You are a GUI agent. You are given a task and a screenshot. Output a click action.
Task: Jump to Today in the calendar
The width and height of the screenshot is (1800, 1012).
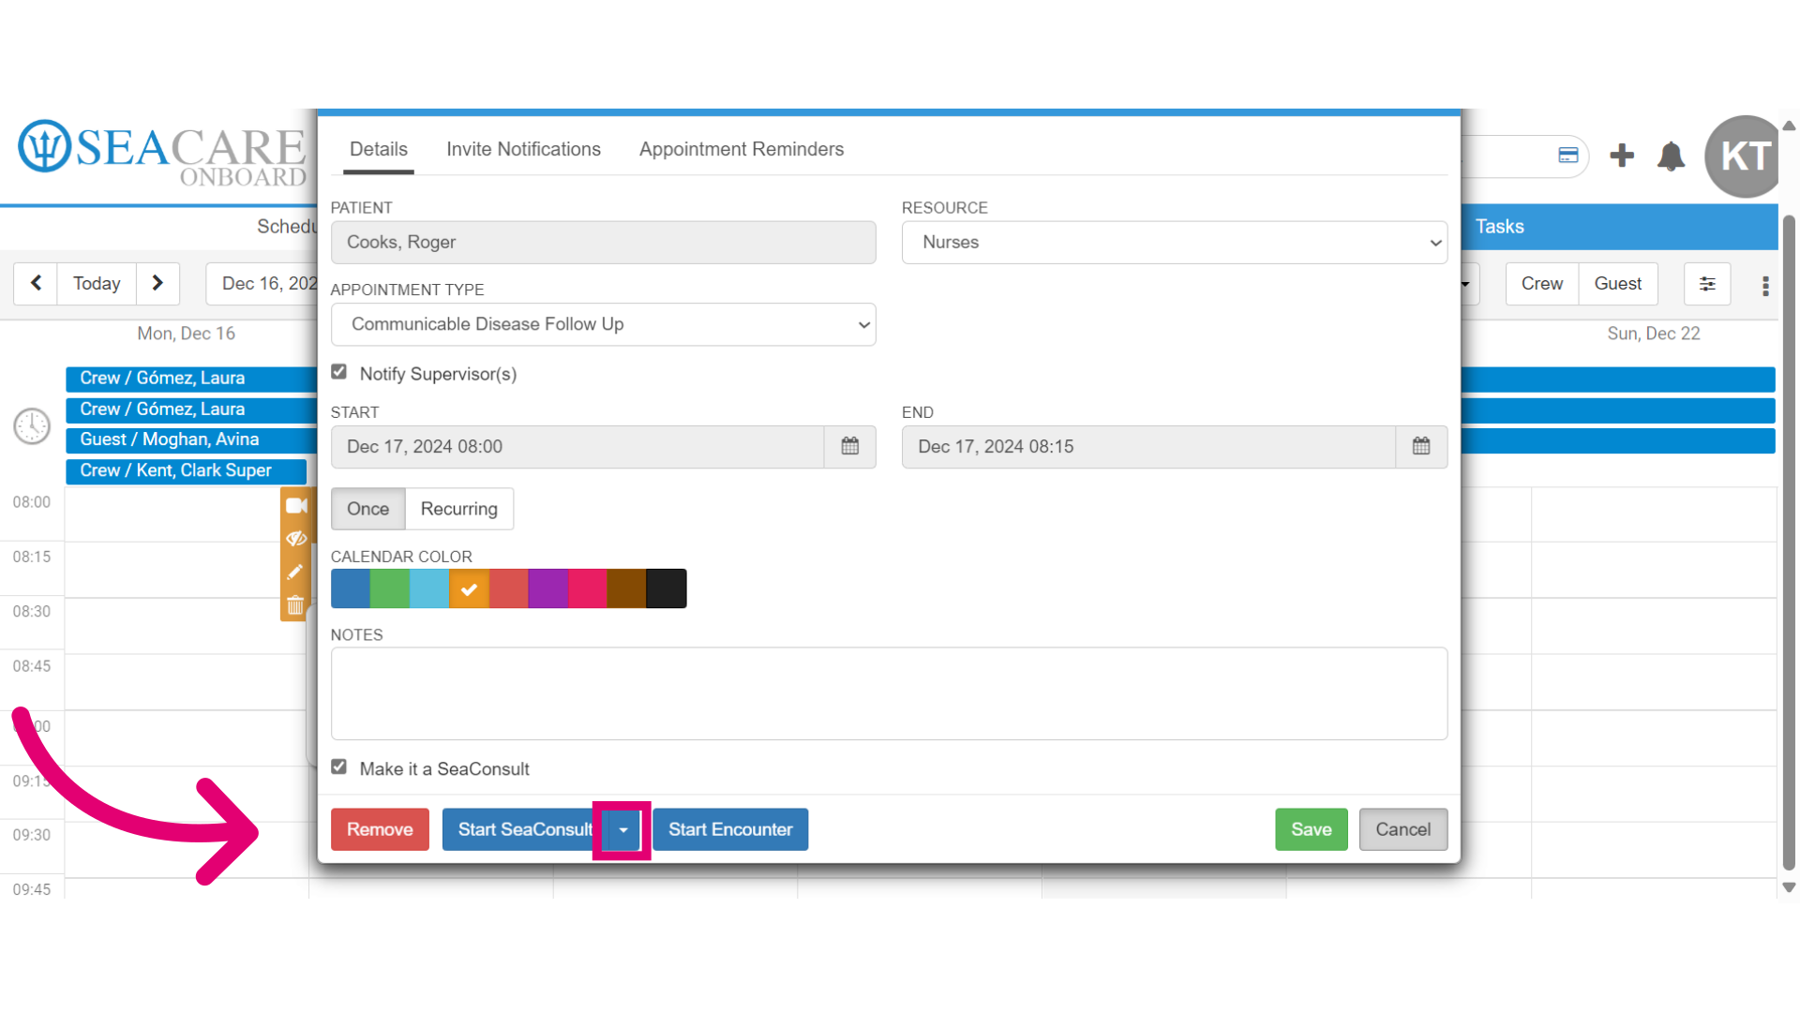click(x=97, y=283)
